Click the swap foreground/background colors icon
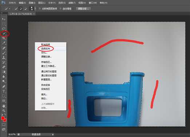Screen dimensions: 190x137 click(x=5, y=114)
